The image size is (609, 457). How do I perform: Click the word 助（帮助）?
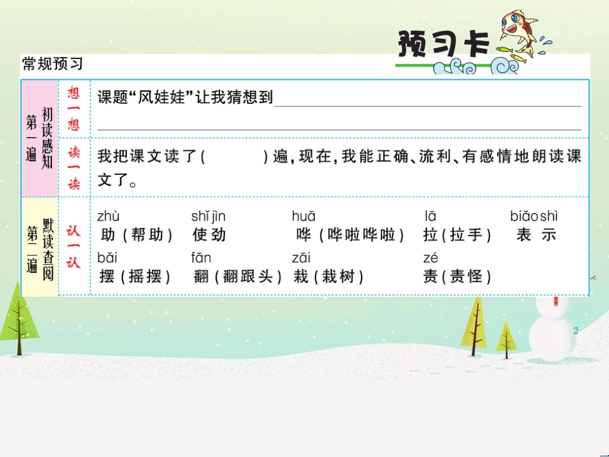[136, 235]
